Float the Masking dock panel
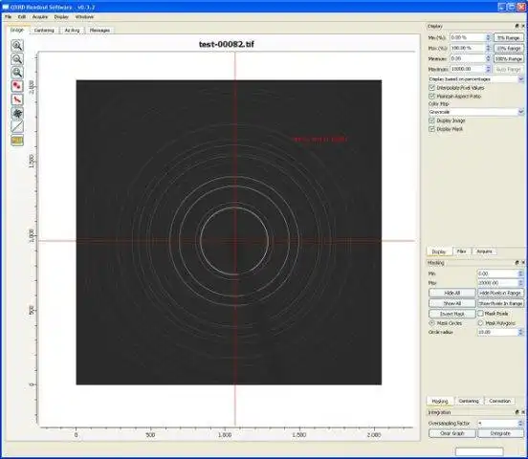Screen dimensions: 528x459 click(x=517, y=262)
